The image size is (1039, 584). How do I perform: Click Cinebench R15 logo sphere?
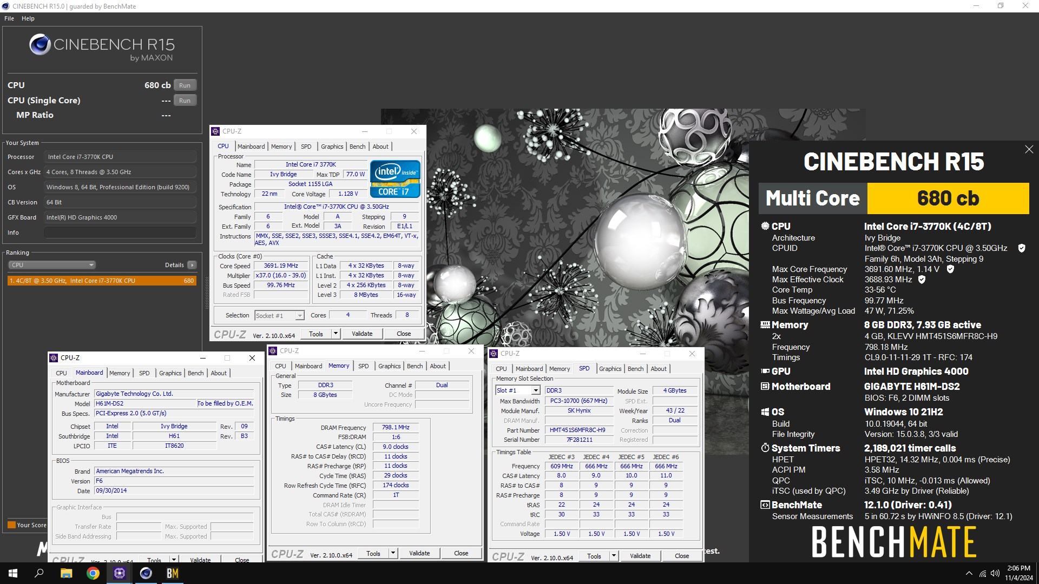pos(40,44)
